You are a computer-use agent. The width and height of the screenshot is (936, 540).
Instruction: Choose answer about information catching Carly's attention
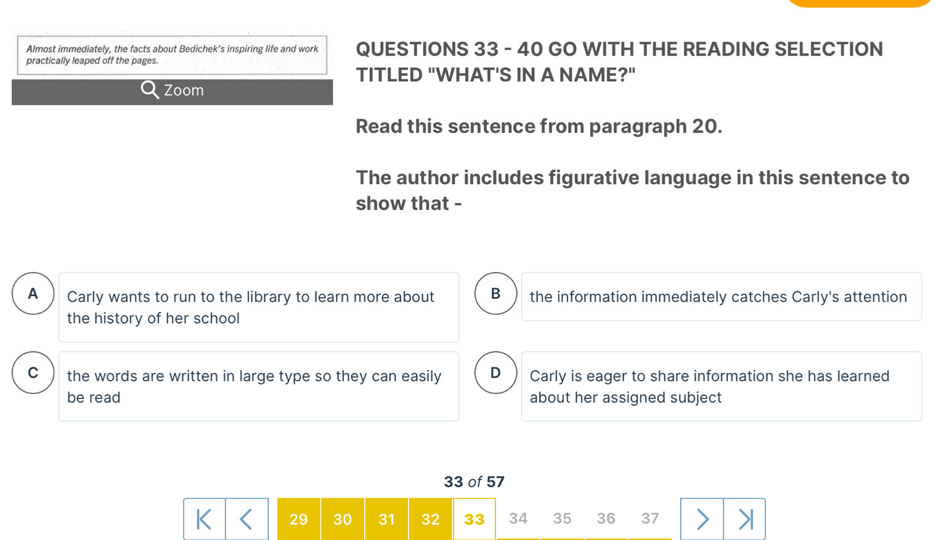722,297
